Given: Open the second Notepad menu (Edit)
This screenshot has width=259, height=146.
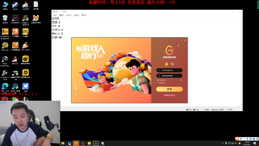Looking at the screenshot, I should pyautogui.click(x=62, y=15).
